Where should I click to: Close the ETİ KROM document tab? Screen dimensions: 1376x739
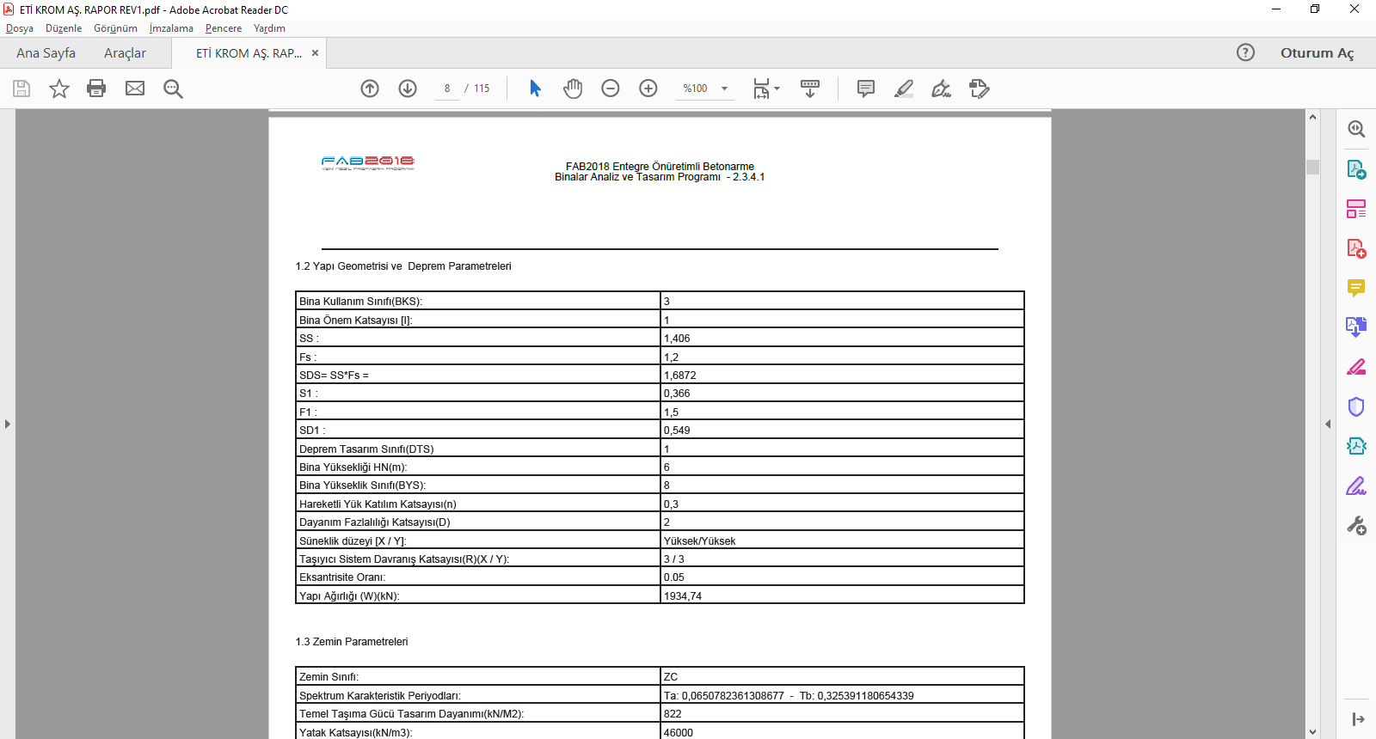(x=315, y=53)
